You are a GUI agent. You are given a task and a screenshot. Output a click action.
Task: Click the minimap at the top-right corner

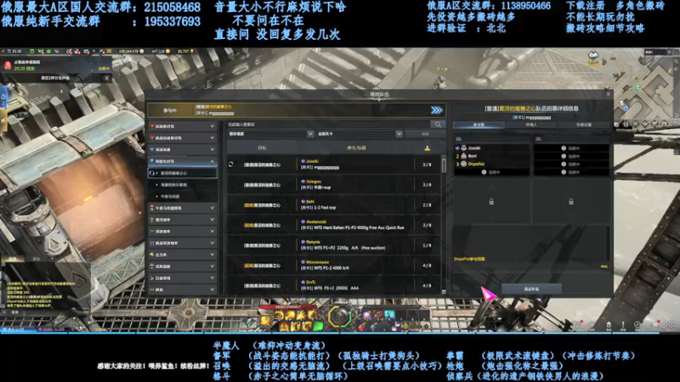(644, 89)
